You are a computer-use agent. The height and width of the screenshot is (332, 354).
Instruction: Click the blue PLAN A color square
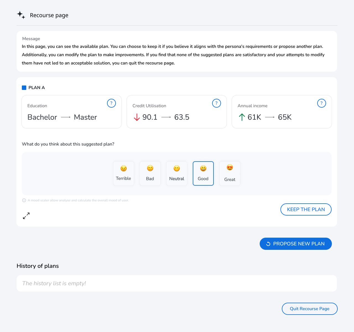[24, 88]
